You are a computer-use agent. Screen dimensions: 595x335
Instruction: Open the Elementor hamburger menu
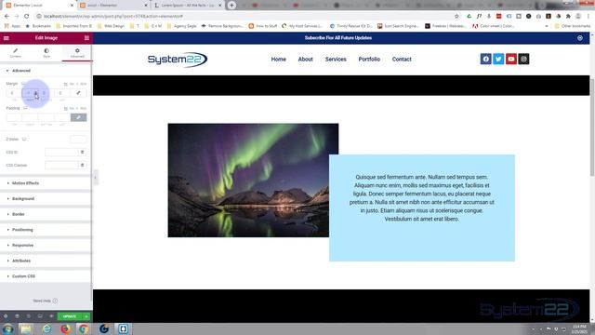[7, 38]
